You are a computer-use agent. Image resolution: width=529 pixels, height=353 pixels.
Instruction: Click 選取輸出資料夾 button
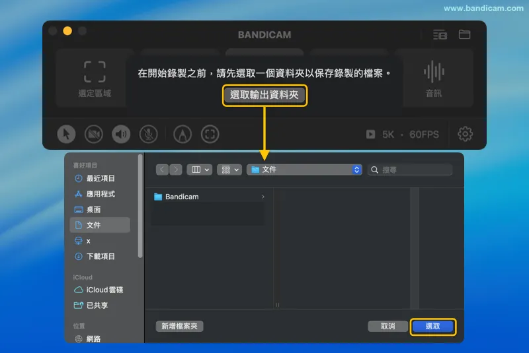pos(264,95)
